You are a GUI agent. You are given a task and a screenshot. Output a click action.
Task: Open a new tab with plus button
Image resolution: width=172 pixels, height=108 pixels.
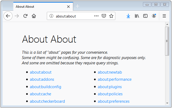(77, 6)
